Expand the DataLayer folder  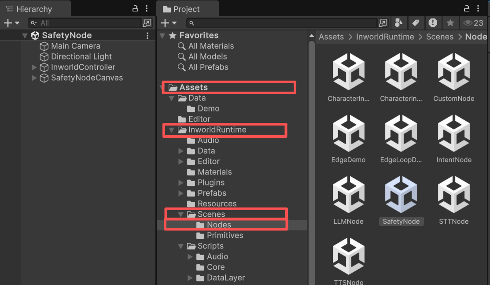(190, 278)
